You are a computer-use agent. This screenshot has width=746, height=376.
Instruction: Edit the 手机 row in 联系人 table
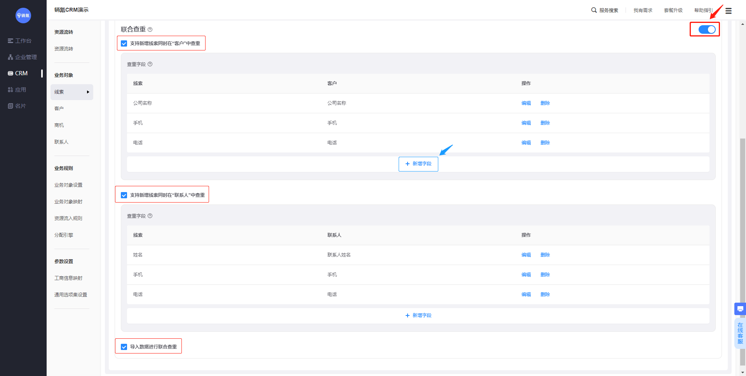[x=526, y=275]
